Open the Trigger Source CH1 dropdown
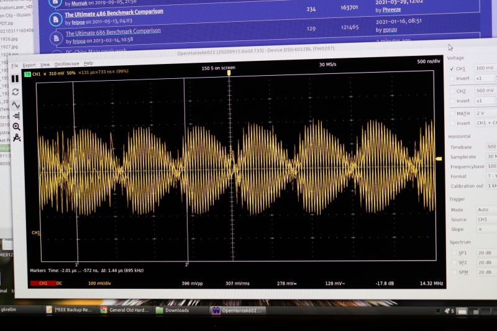This screenshot has width=497, height=331. 485,219
